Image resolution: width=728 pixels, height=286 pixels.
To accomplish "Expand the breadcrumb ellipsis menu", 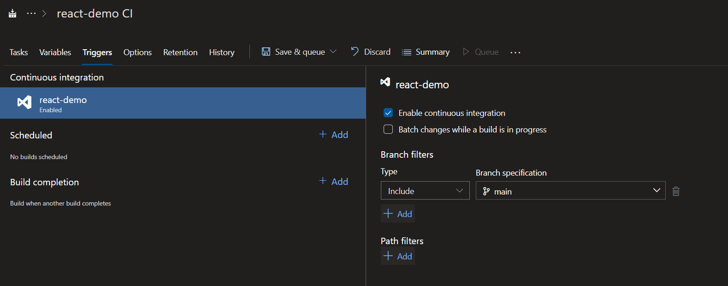I will pyautogui.click(x=31, y=13).
